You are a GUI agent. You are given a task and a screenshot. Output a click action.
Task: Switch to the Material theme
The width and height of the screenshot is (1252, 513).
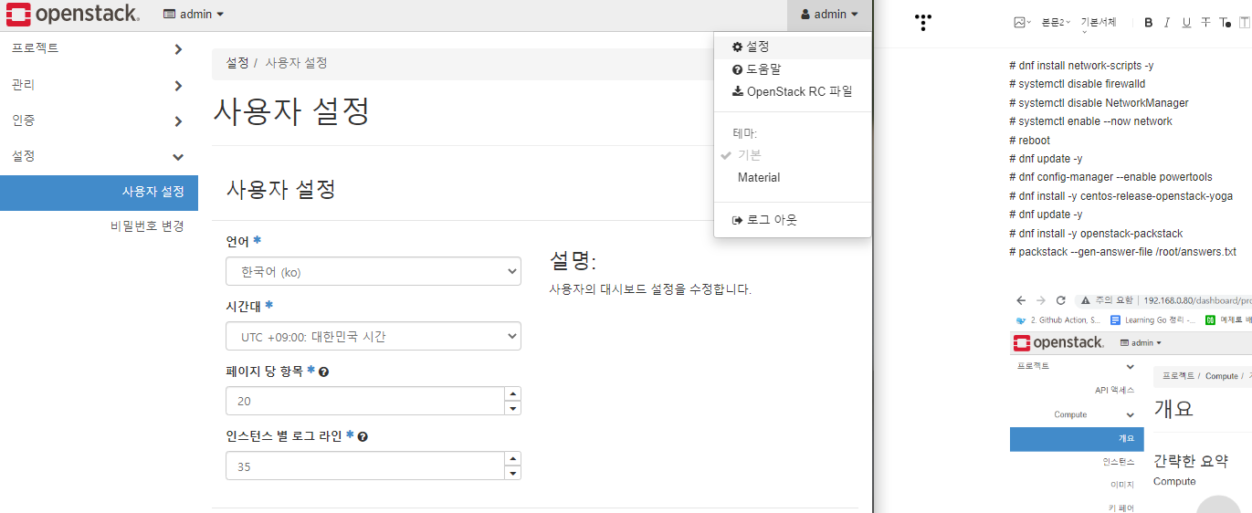(x=792, y=177)
